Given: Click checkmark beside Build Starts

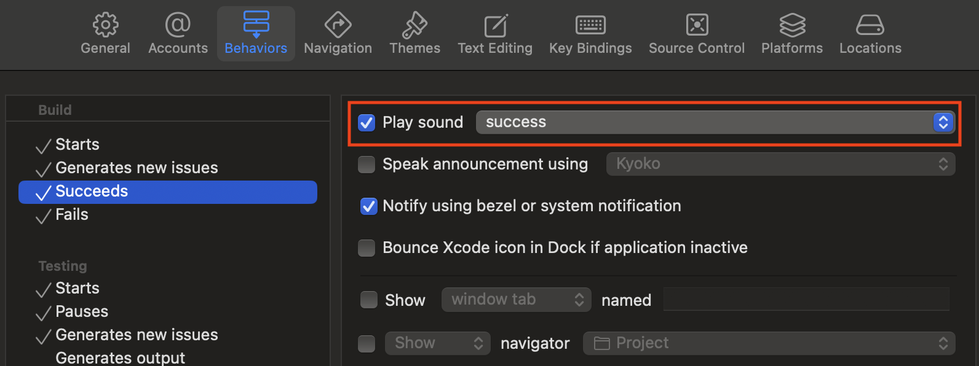Looking at the screenshot, I should (x=43, y=146).
